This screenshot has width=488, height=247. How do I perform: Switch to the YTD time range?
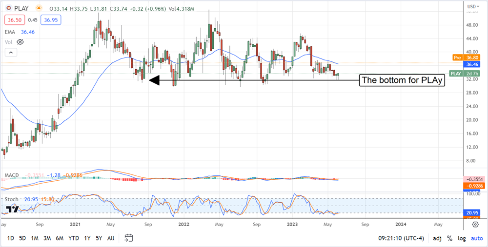tap(74, 238)
